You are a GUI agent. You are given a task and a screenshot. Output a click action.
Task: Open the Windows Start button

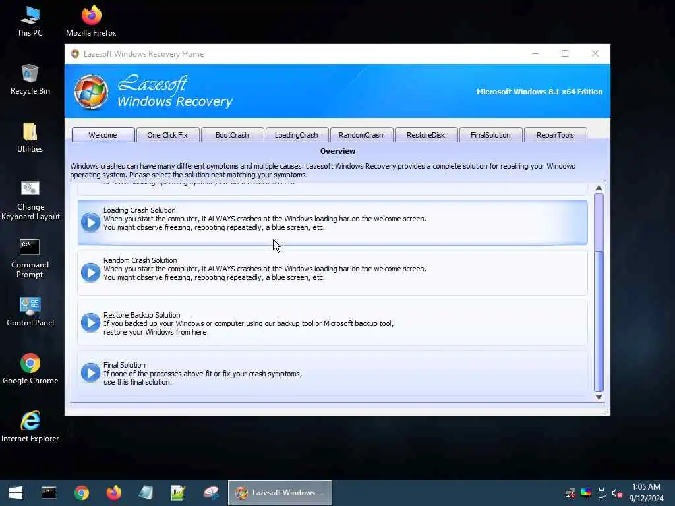point(16,493)
